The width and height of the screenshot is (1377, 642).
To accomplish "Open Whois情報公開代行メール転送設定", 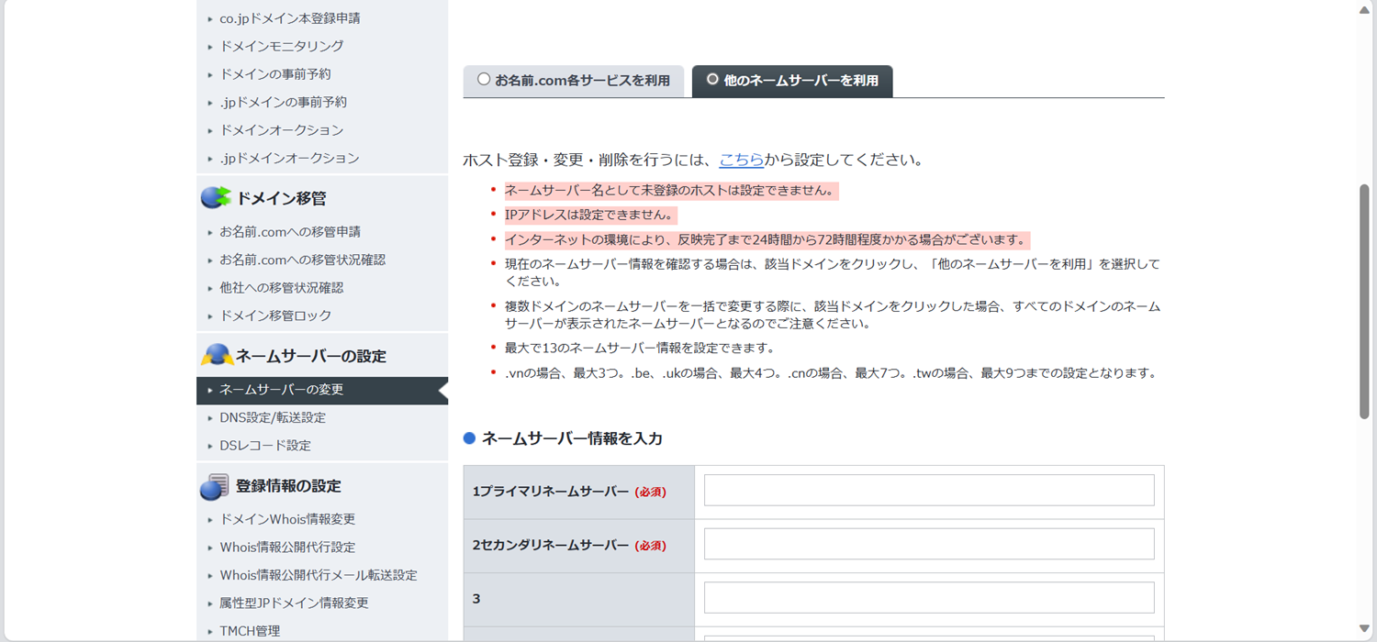I will [319, 575].
